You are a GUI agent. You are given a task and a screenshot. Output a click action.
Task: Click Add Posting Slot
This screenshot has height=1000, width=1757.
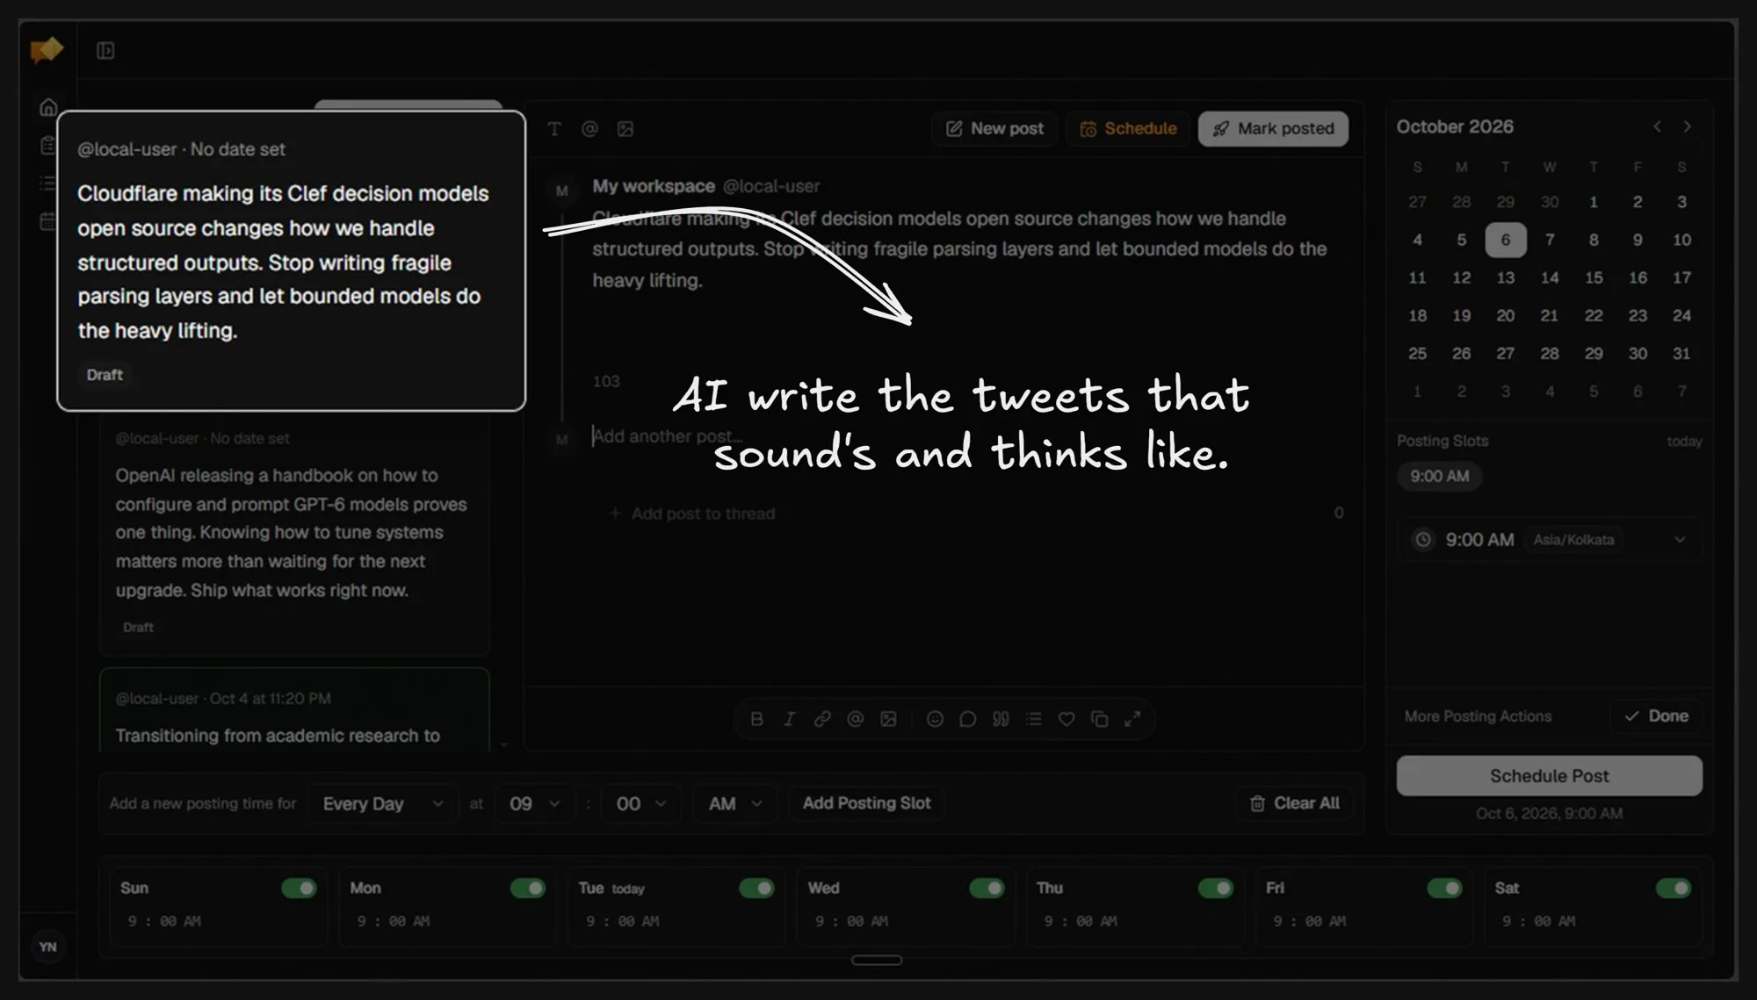pos(866,803)
